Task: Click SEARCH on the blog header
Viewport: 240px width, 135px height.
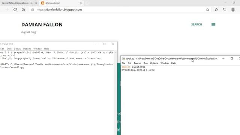Action: (196, 24)
